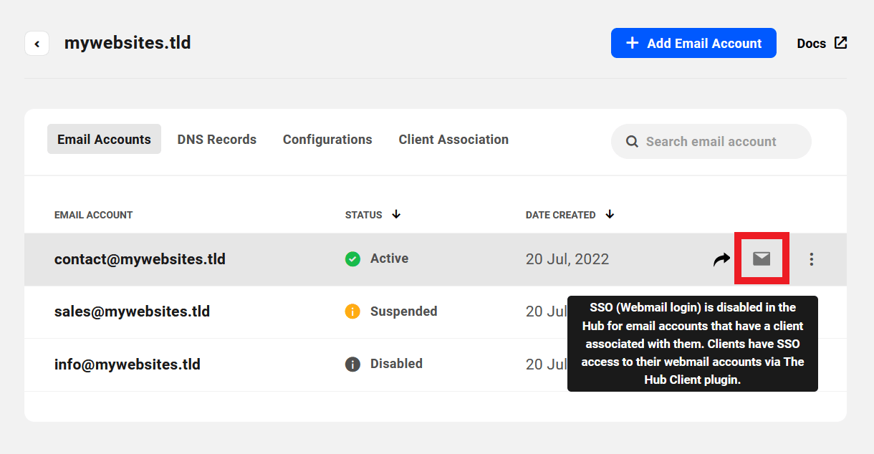
Task: Open webmail for contact@mywebsites.tld
Action: tap(762, 259)
